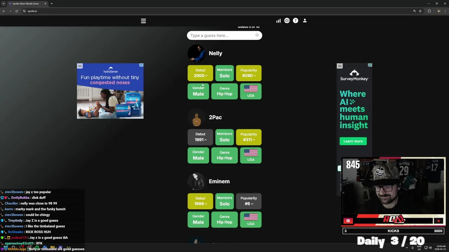Click the 2Pac artist name
Viewport: 449px width, 252px height.
click(x=215, y=117)
